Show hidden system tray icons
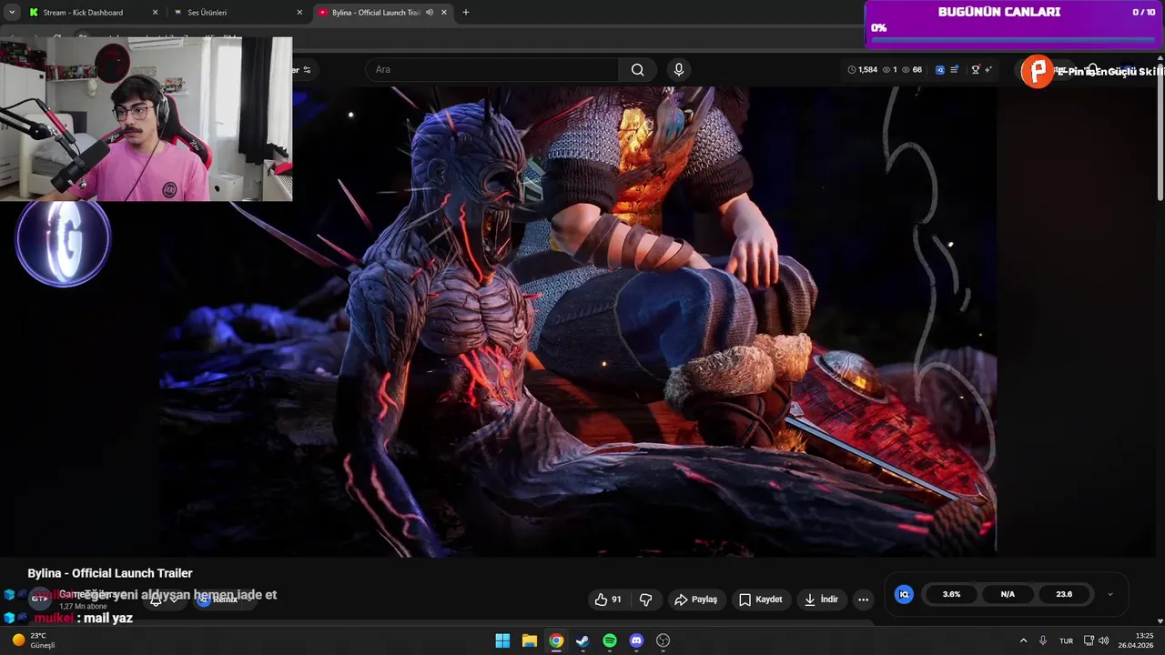 (x=1023, y=640)
